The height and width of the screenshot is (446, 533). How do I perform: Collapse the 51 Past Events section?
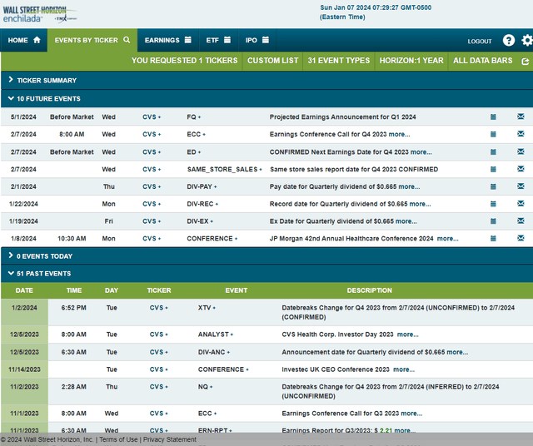[11, 274]
